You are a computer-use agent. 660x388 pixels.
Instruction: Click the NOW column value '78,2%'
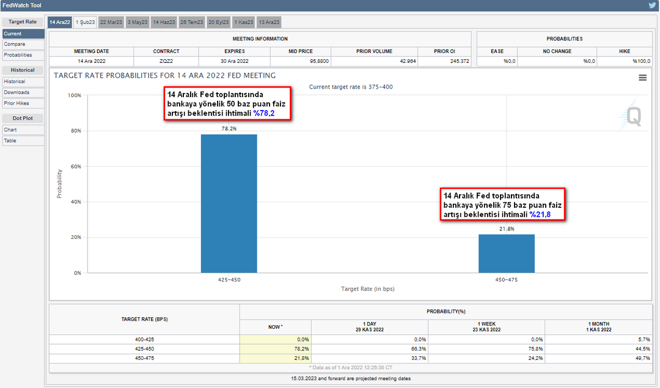pos(302,349)
